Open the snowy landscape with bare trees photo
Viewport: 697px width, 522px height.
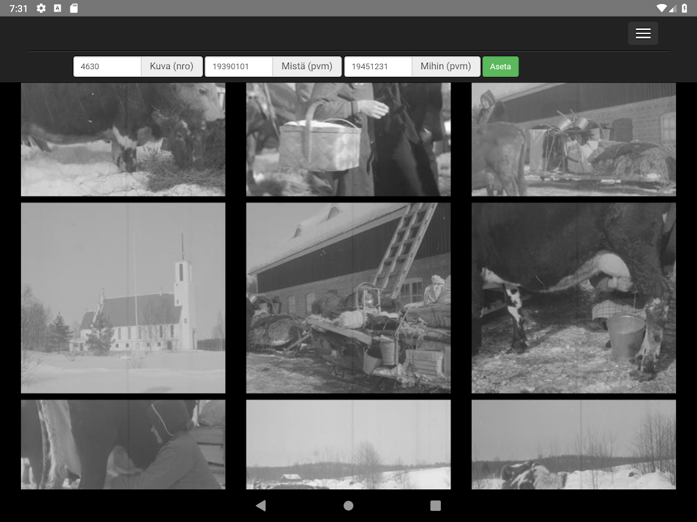574,444
